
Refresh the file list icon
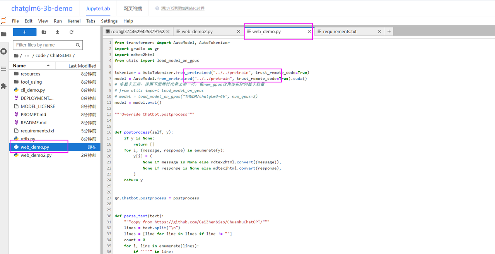(x=72, y=32)
